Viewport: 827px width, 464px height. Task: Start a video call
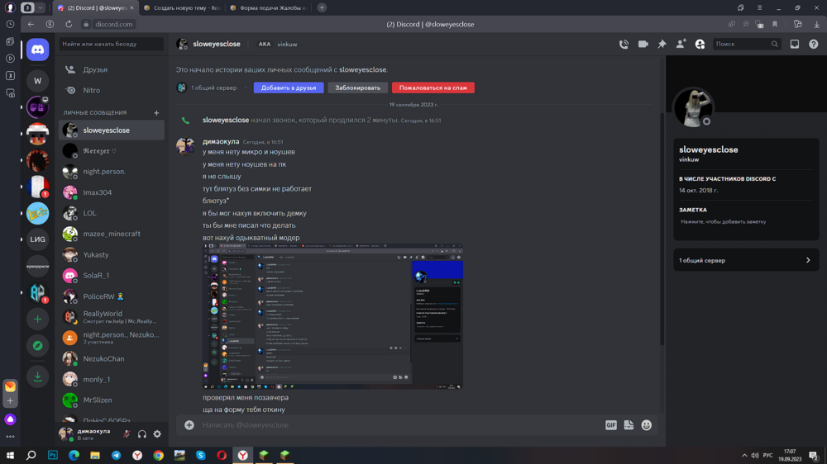click(643, 45)
